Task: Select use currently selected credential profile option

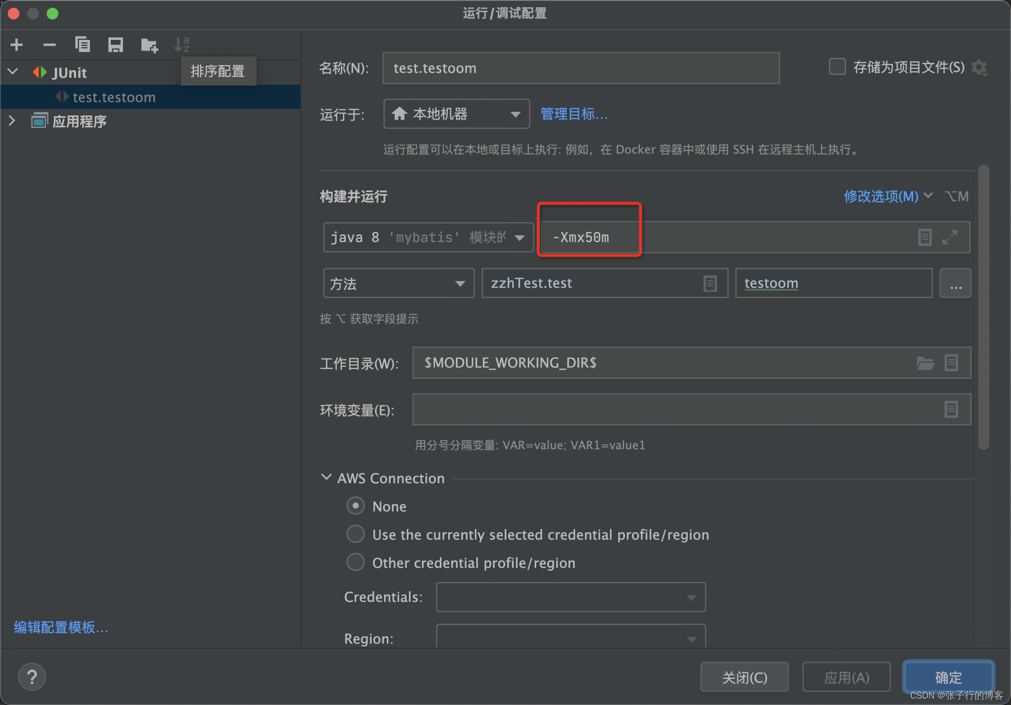Action: 355,534
